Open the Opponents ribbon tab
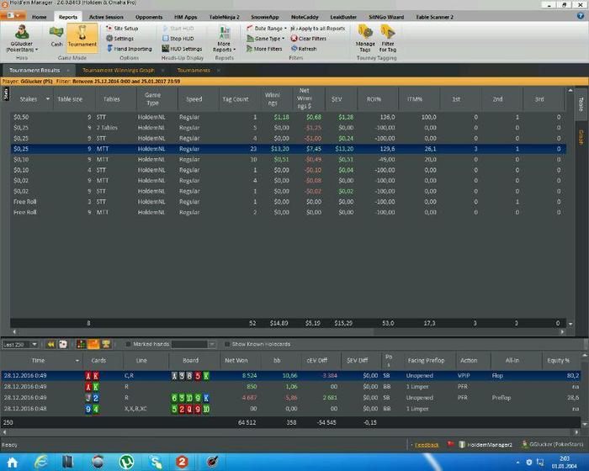The height and width of the screenshot is (471, 589). tap(149, 17)
